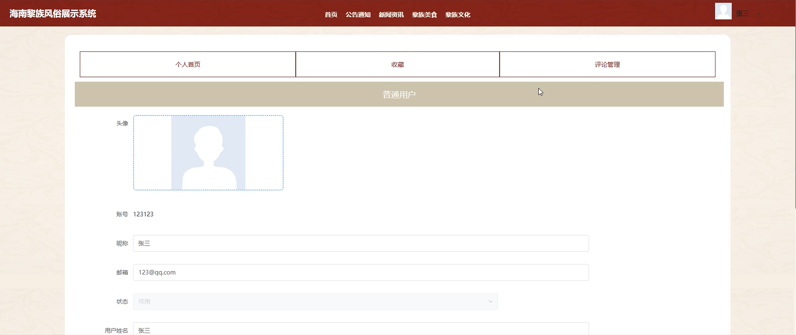The image size is (796, 335).
Task: Click the 张三 username in the header
Action: [742, 14]
